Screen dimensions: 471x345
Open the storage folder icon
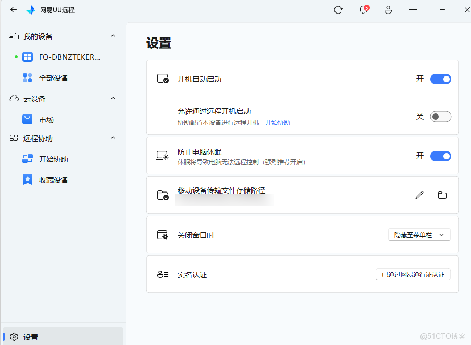click(x=442, y=195)
